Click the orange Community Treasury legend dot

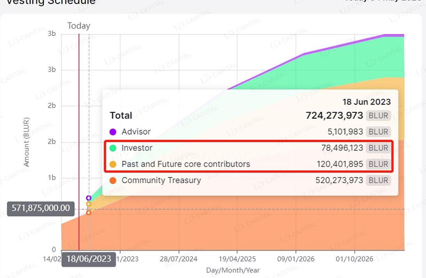point(113,181)
